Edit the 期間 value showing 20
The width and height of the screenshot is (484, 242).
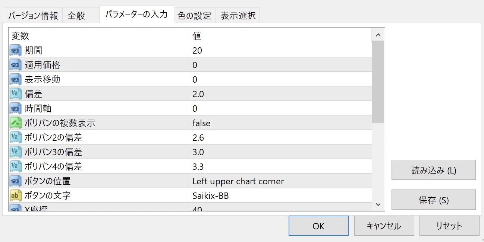[x=197, y=50]
